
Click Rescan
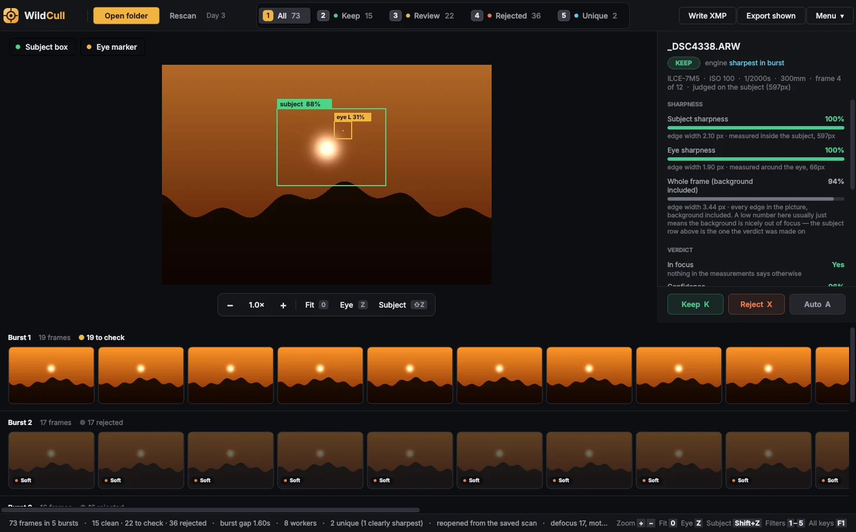183,16
